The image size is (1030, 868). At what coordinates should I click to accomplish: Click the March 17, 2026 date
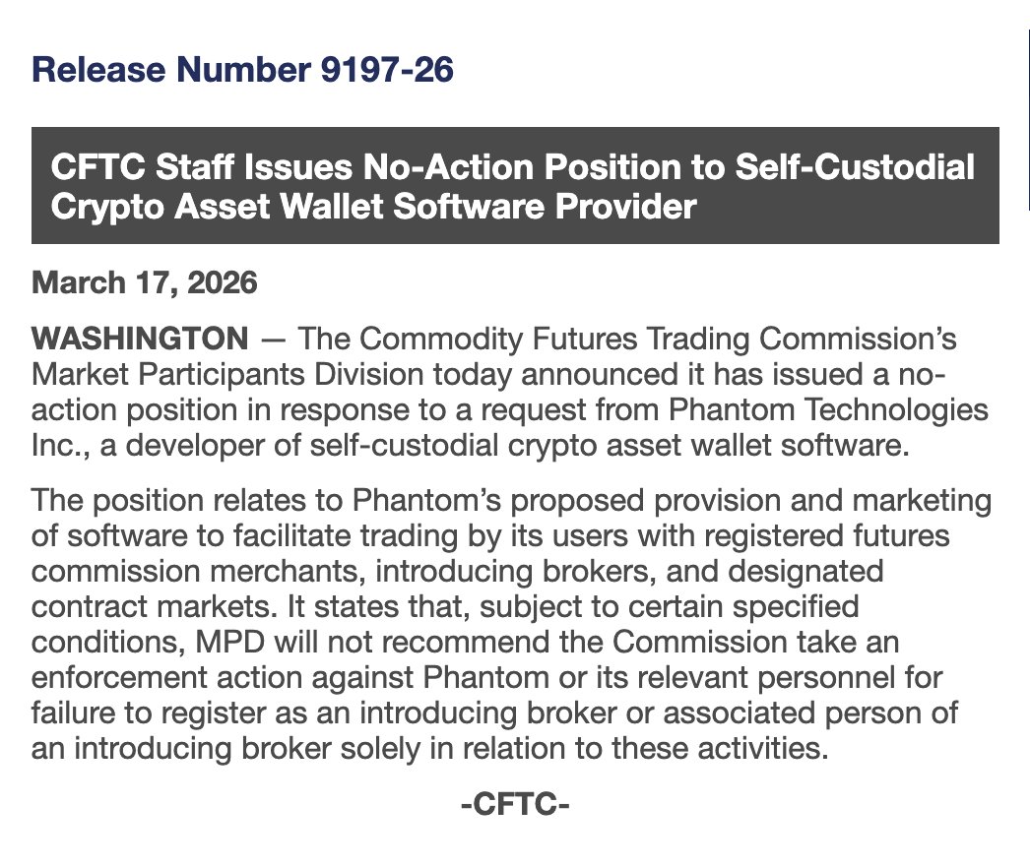pyautogui.click(x=145, y=283)
